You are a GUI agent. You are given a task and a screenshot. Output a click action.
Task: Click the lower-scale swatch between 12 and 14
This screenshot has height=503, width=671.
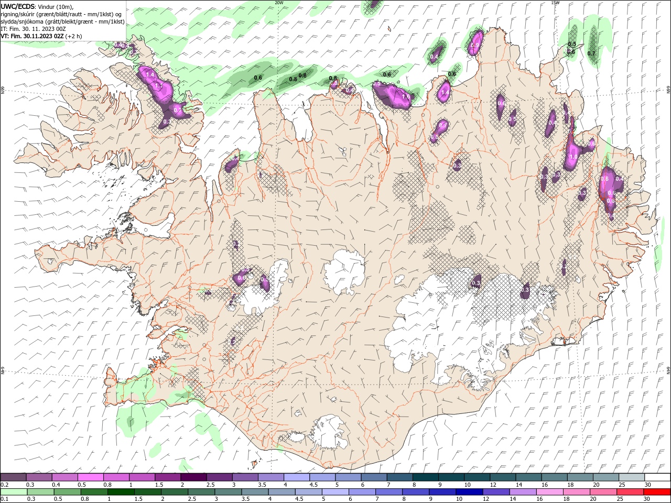pos(495,492)
